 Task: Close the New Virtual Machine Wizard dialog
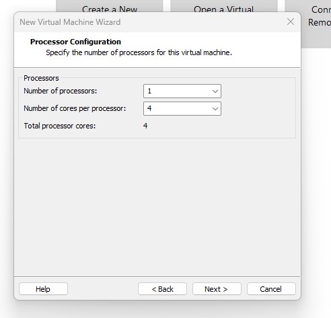tap(291, 22)
